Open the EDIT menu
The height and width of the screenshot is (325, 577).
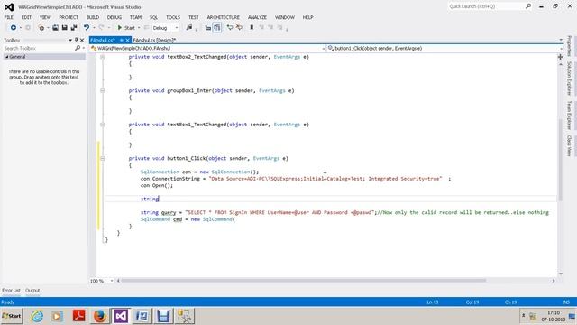point(26,17)
